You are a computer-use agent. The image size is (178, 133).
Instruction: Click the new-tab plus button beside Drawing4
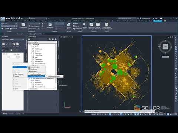click(x=43, y=34)
